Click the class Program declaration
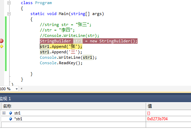 (36, 3)
